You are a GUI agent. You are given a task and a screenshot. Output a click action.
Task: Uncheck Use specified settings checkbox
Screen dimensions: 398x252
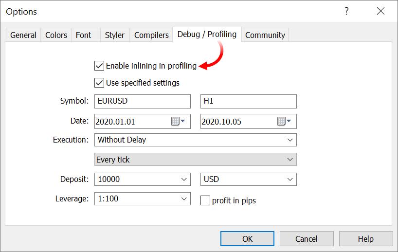click(99, 83)
